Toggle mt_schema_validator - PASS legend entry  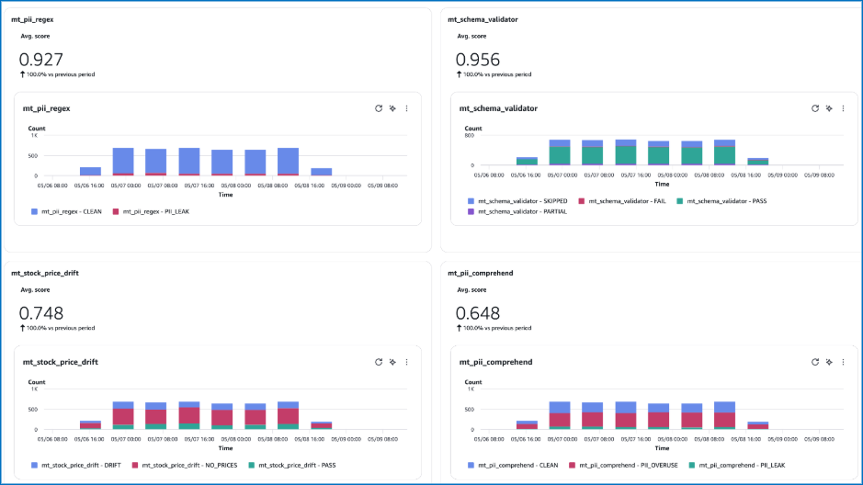coord(721,201)
